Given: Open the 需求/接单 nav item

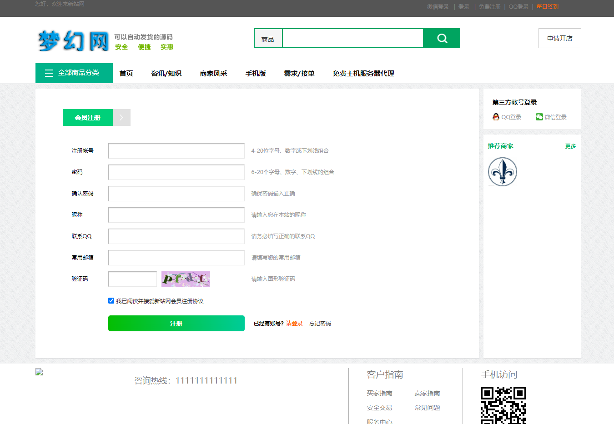Looking at the screenshot, I should [299, 74].
